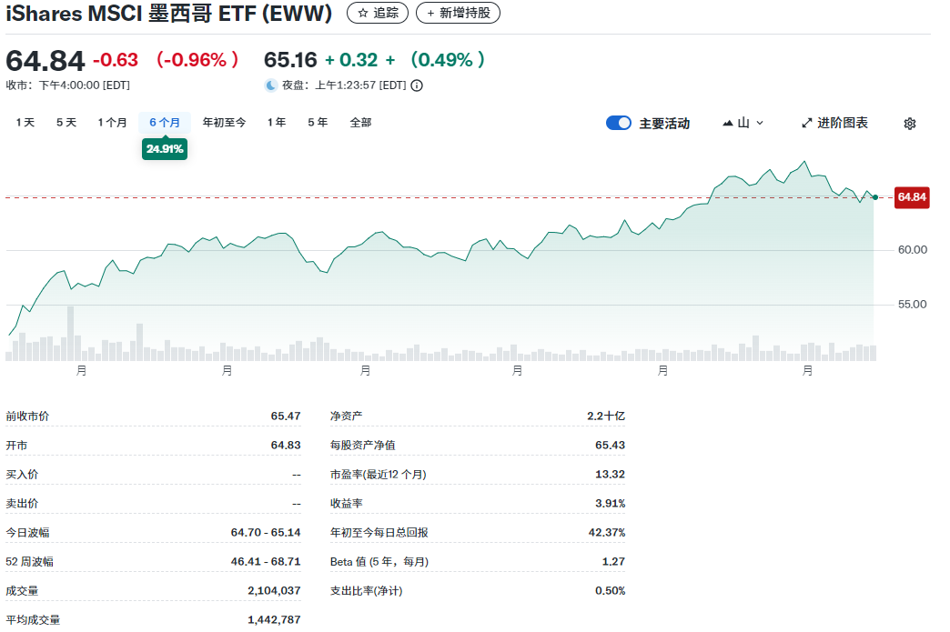Click the expand arrows advanced chart icon

click(806, 123)
